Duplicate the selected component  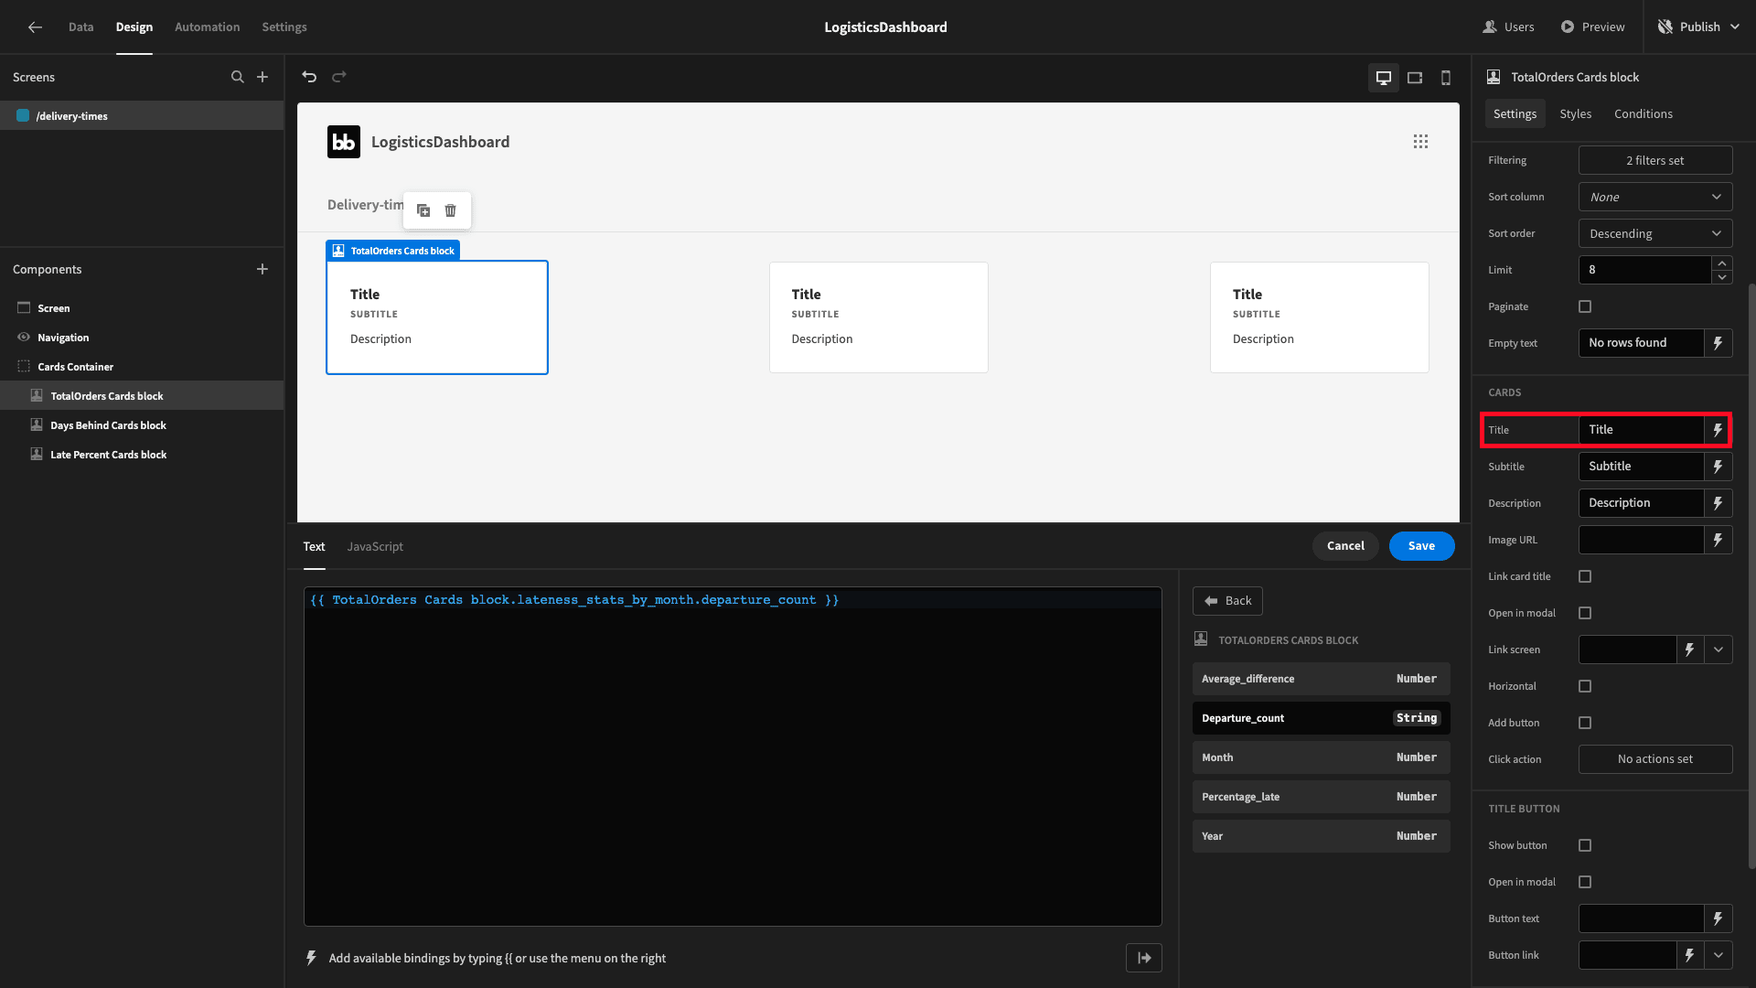pyautogui.click(x=423, y=210)
